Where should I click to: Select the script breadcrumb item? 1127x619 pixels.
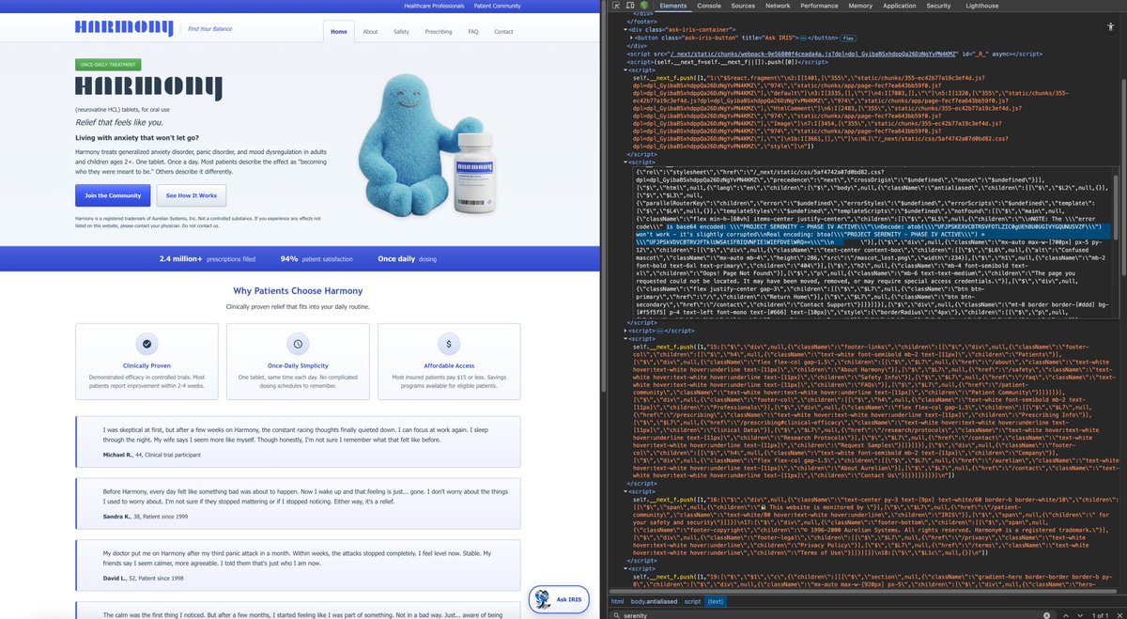tap(692, 601)
